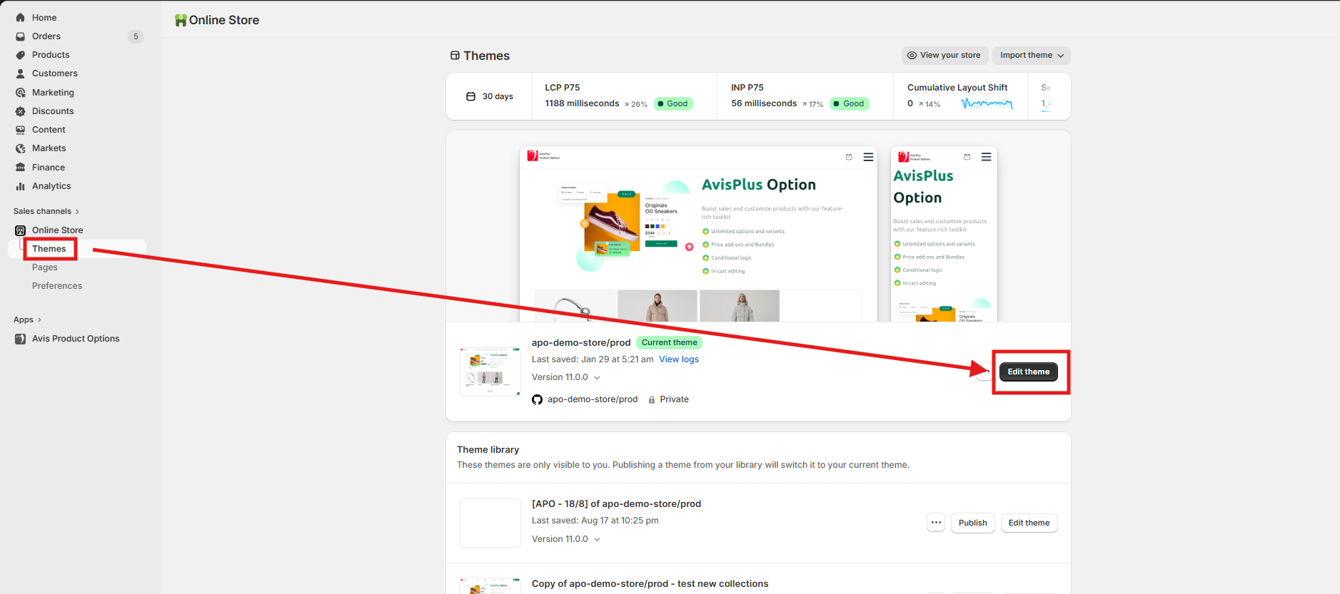Go to Pages under Online Store
1340x594 pixels.
click(x=45, y=267)
